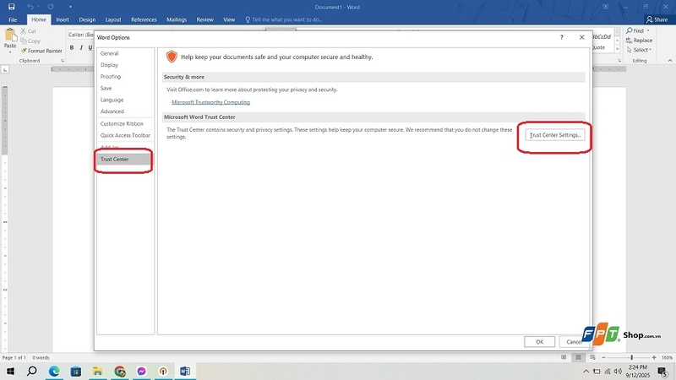Click the Paste icon in Clipboard group

pos(10,39)
